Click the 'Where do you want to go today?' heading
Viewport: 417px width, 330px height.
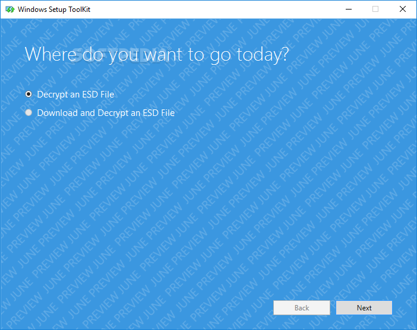(157, 55)
